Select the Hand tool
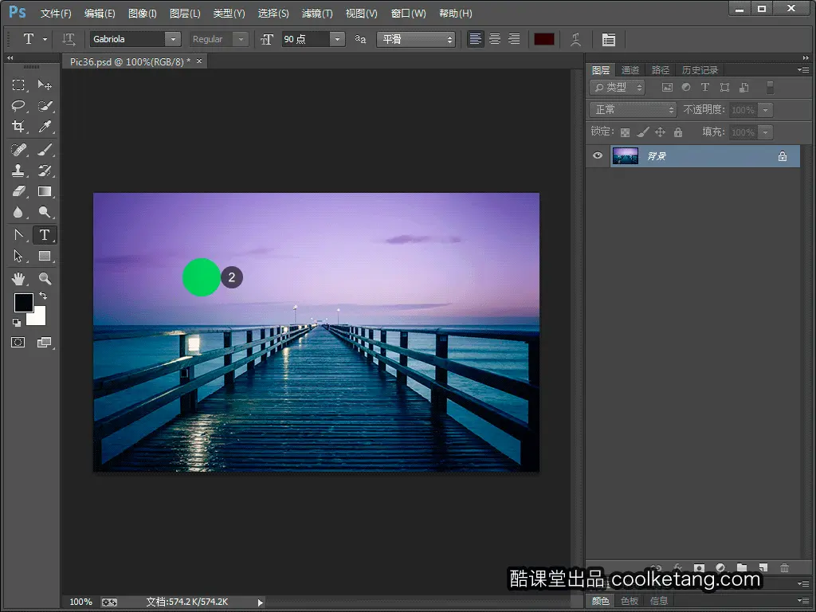816x612 pixels. (19, 279)
